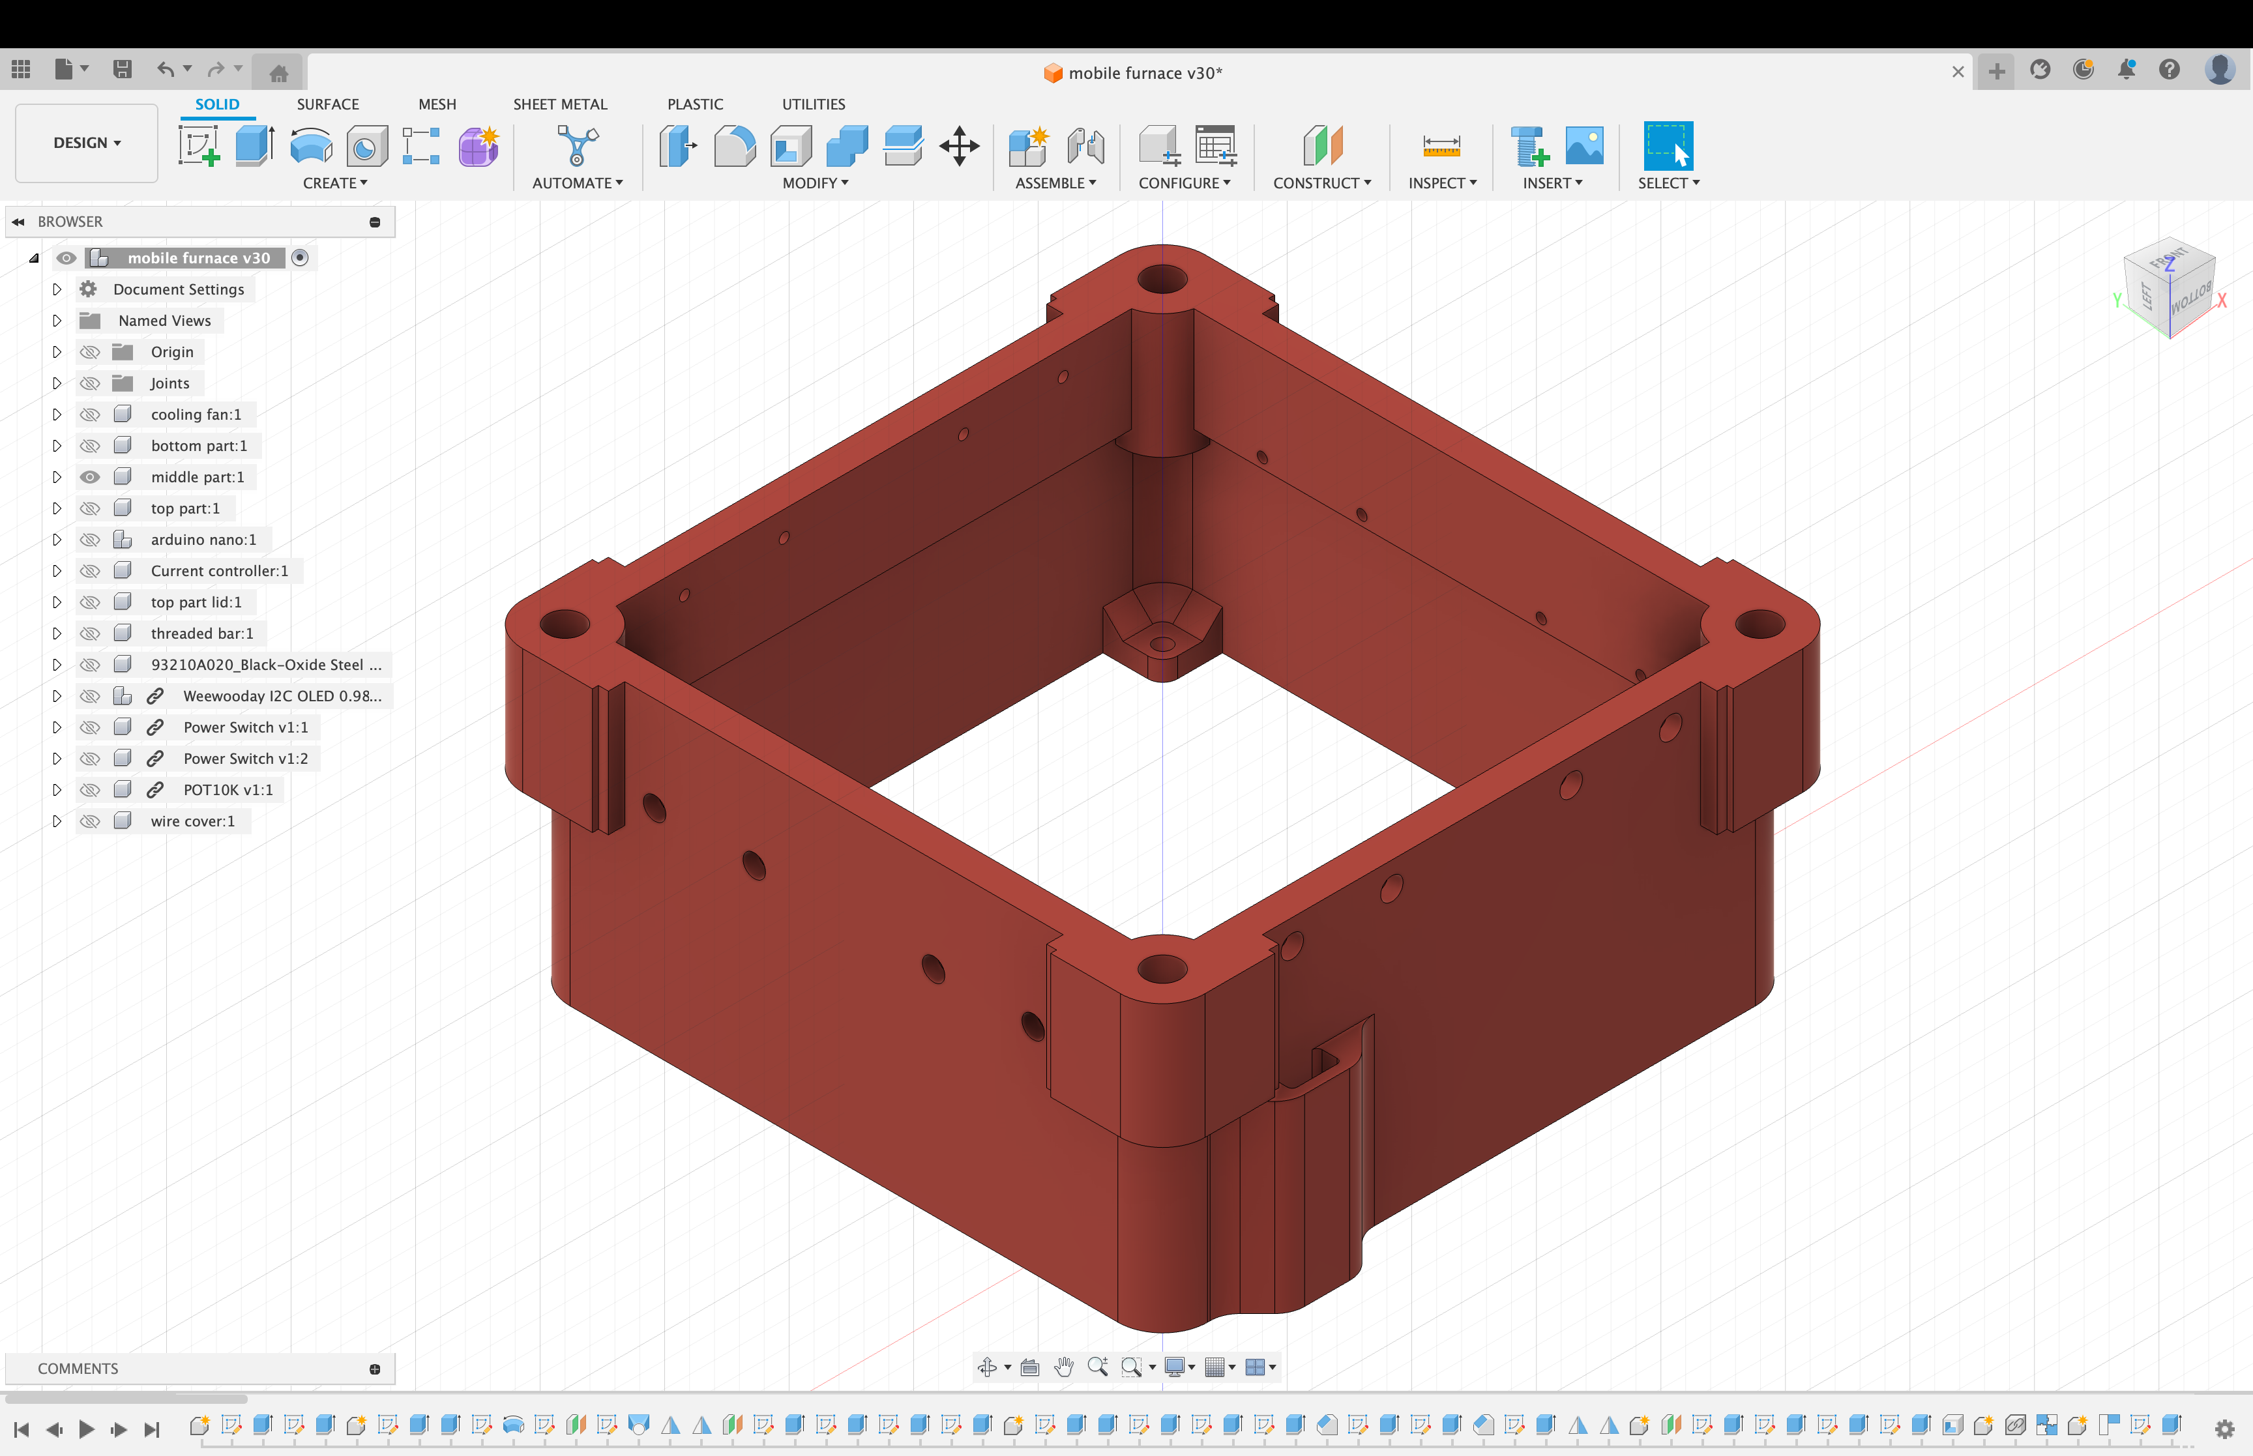Jump to timeline end
2253x1456 pixels.
[151, 1429]
